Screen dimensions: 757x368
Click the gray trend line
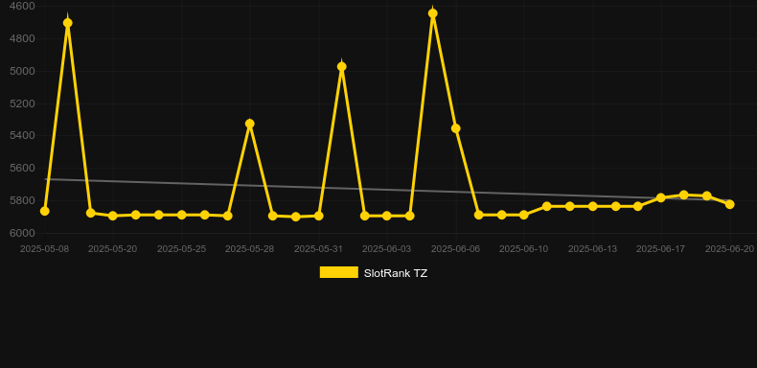tap(386, 190)
